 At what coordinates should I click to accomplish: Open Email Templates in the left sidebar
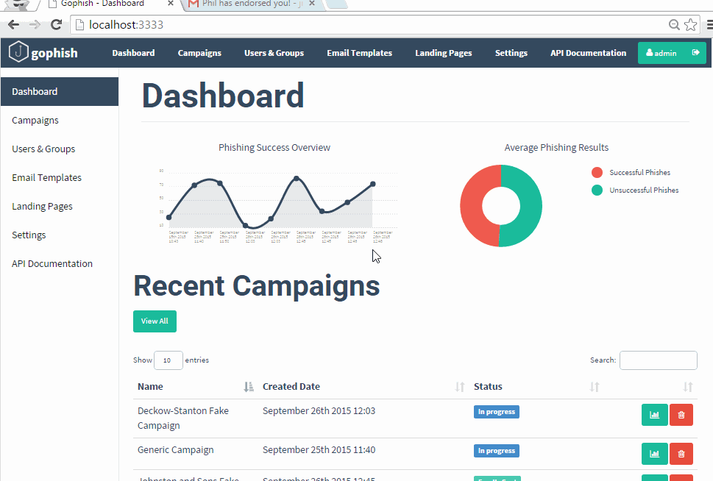tap(46, 178)
